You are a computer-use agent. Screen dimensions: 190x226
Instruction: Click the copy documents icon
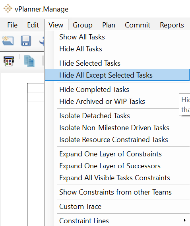29,61
